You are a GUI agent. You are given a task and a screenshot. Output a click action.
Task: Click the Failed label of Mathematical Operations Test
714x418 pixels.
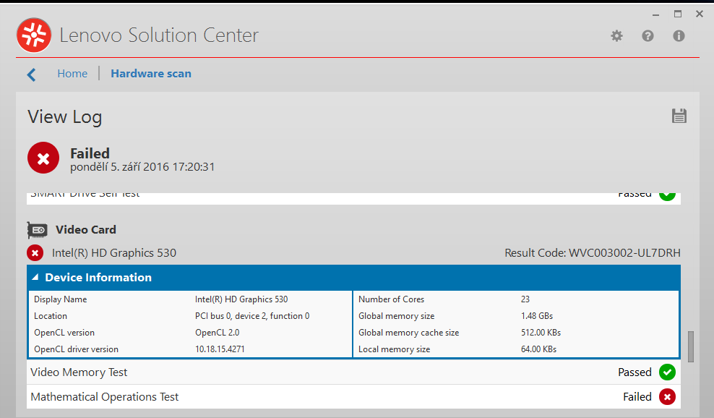tap(637, 396)
